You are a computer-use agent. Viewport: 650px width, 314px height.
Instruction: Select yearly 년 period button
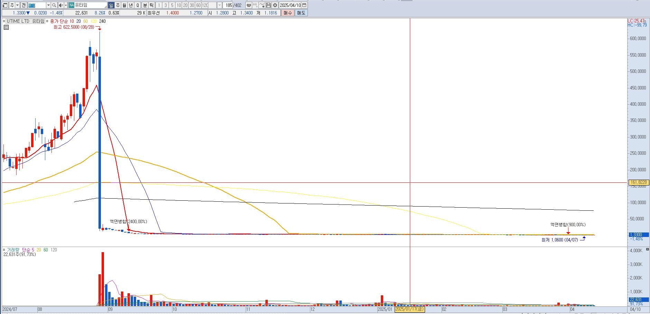(131, 5)
